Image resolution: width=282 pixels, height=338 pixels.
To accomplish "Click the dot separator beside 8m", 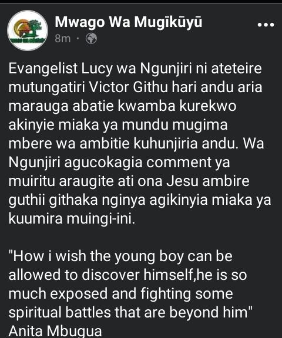I will (x=78, y=39).
